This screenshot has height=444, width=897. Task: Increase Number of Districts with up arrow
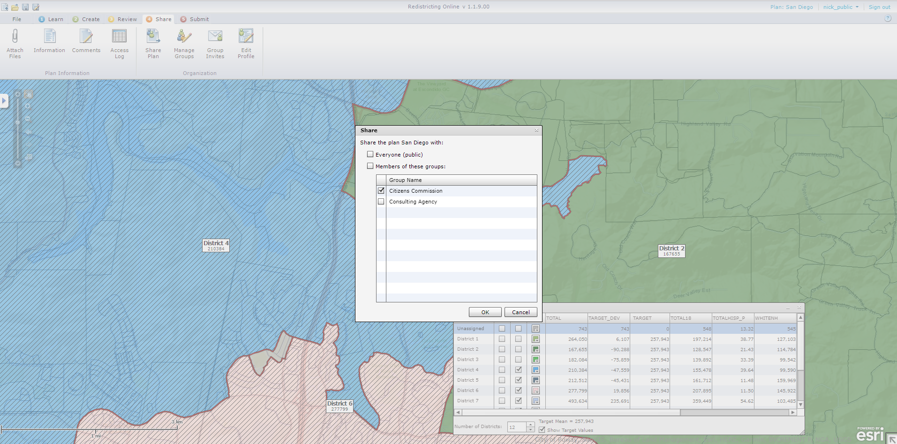pos(531,425)
